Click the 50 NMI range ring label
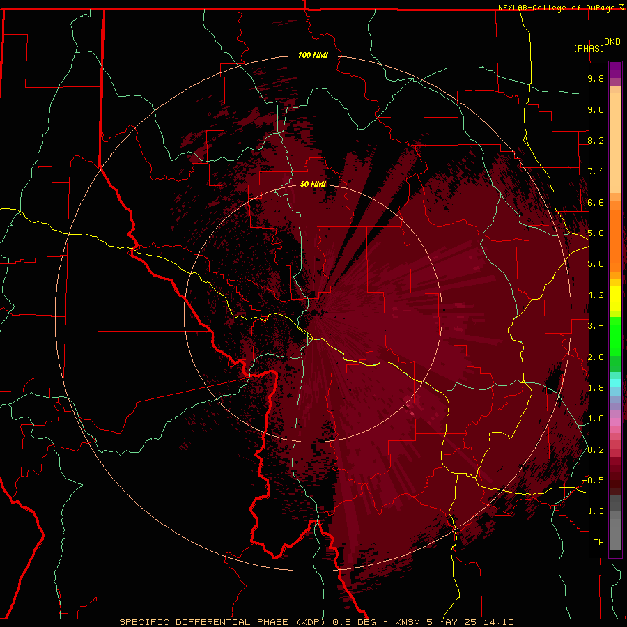Screen dimensions: 627x627 point(313,184)
